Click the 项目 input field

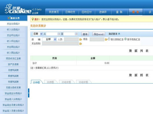[x=97, y=39]
